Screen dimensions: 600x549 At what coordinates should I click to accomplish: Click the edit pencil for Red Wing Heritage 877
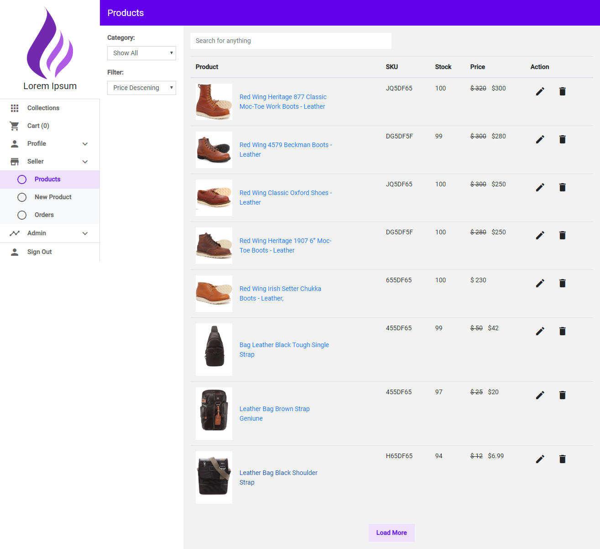click(x=540, y=91)
